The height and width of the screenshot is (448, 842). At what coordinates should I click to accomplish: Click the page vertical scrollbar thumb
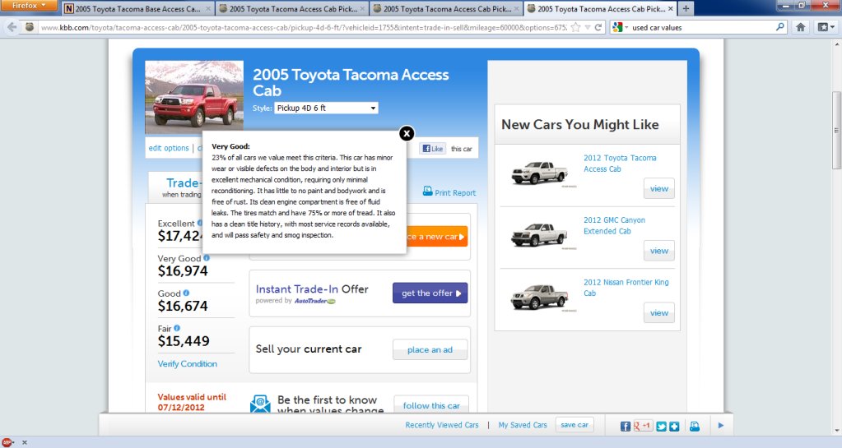click(x=836, y=131)
